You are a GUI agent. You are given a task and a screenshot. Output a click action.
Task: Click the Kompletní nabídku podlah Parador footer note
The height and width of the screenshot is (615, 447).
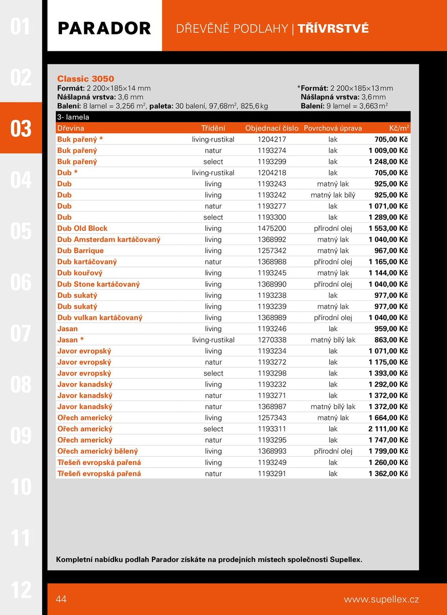coord(209,560)
